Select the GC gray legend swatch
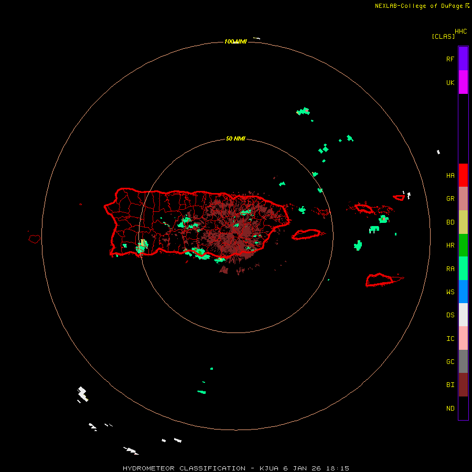The height and width of the screenshot is (472, 472). pos(463,361)
